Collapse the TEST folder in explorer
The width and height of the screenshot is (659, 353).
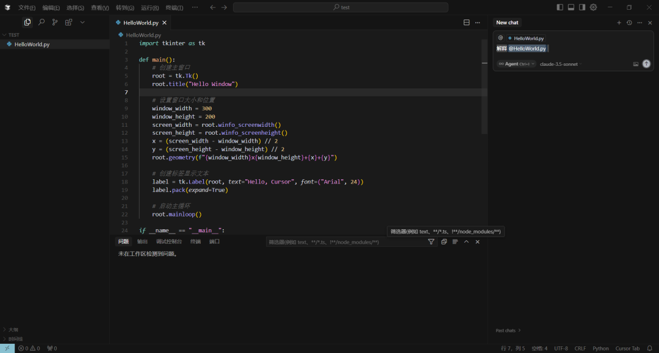(13, 35)
